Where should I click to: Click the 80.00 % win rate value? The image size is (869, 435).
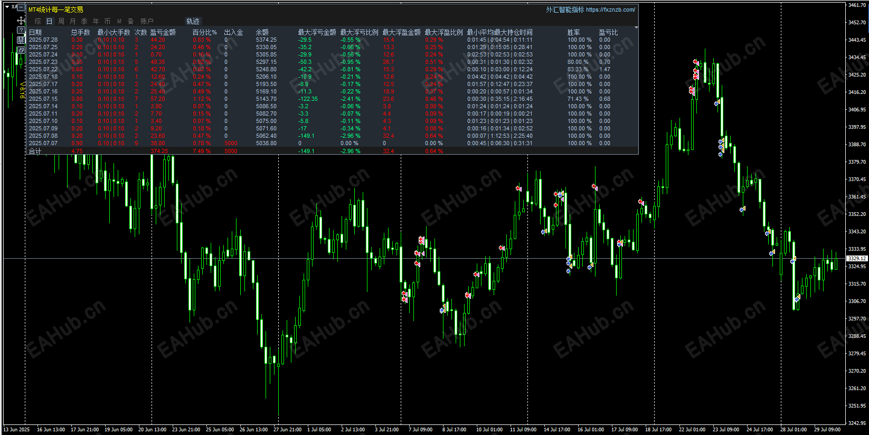tap(578, 62)
